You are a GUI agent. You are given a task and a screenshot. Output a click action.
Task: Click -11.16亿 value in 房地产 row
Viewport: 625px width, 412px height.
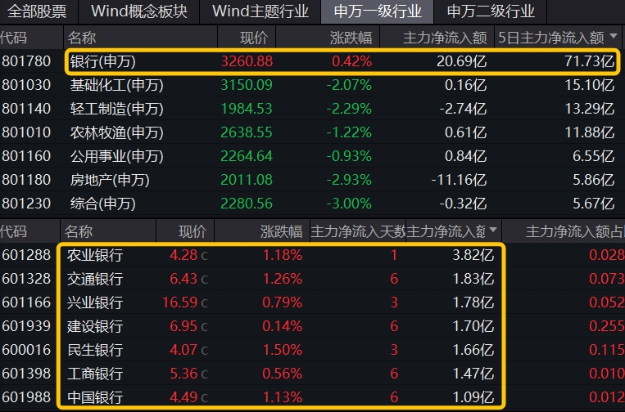click(x=459, y=180)
